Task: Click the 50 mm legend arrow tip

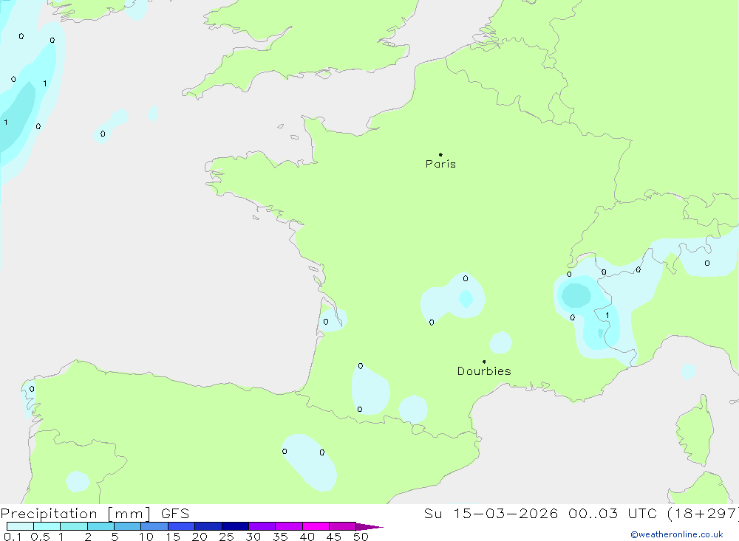Action: (370, 526)
